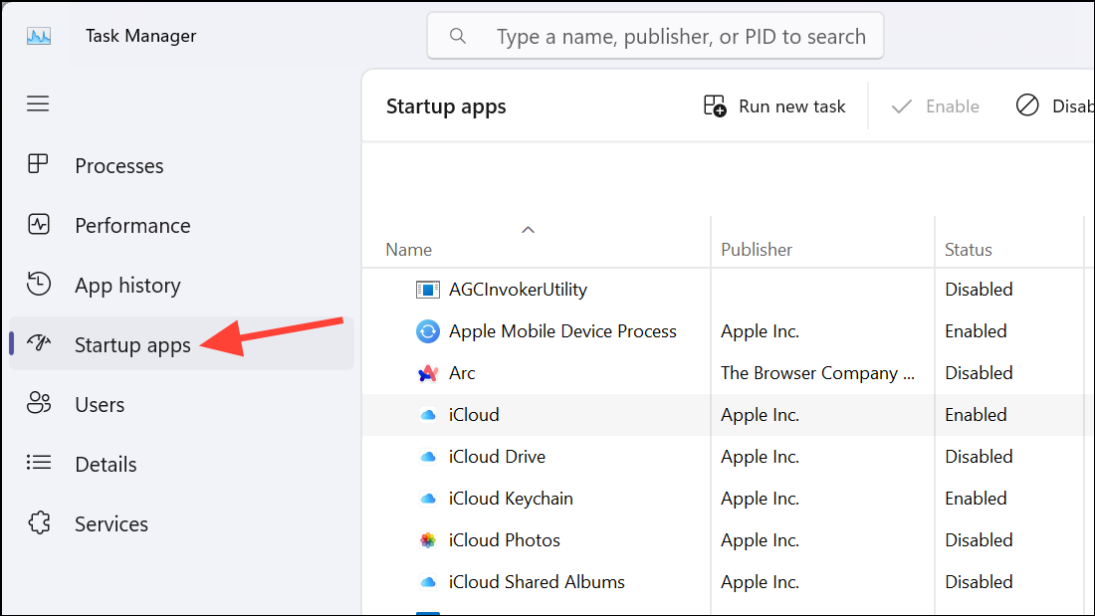
Task: Select the iCloud Photos icon
Action: [x=427, y=540]
